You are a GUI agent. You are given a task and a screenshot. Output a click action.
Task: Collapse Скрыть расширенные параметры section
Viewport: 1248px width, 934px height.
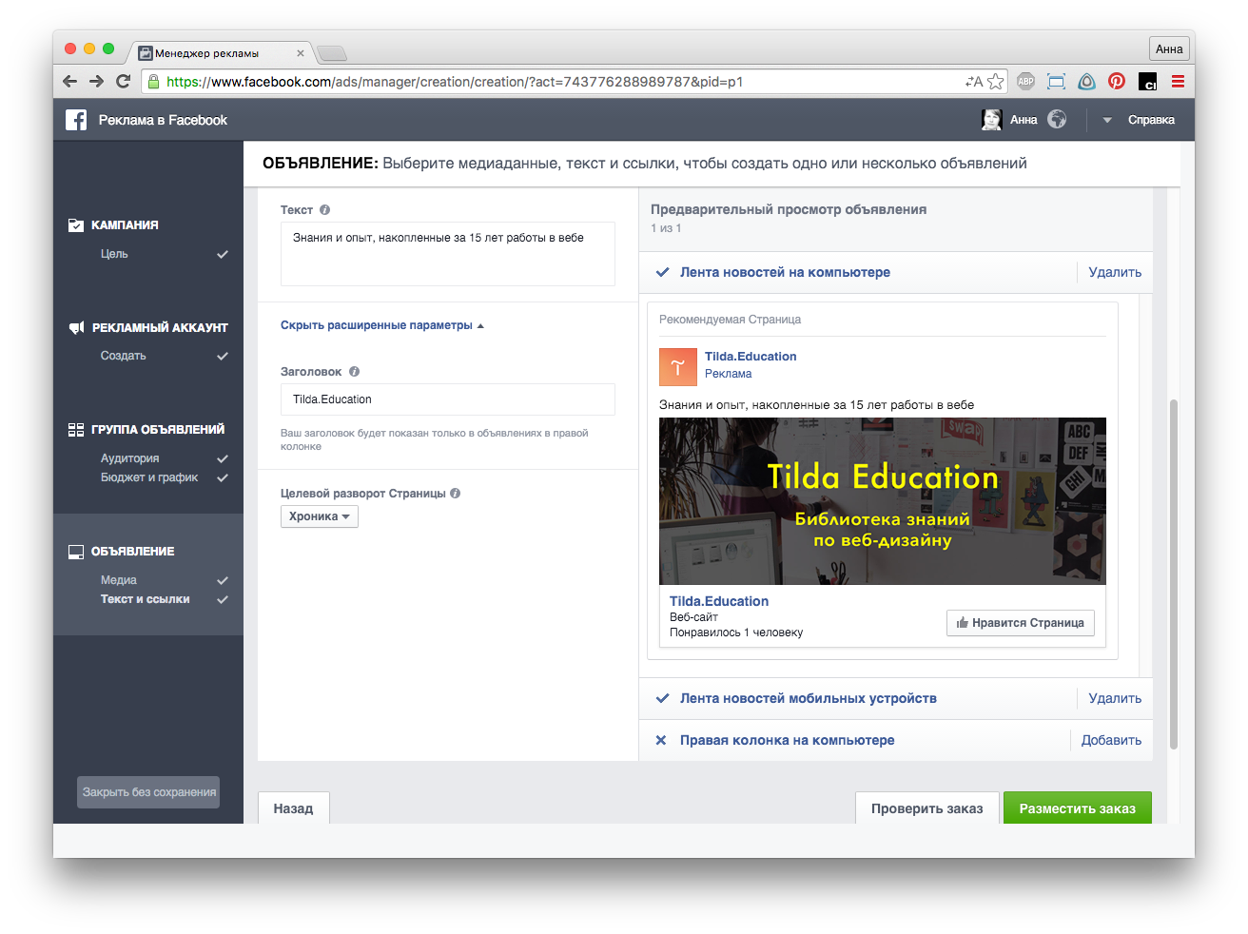click(x=381, y=325)
